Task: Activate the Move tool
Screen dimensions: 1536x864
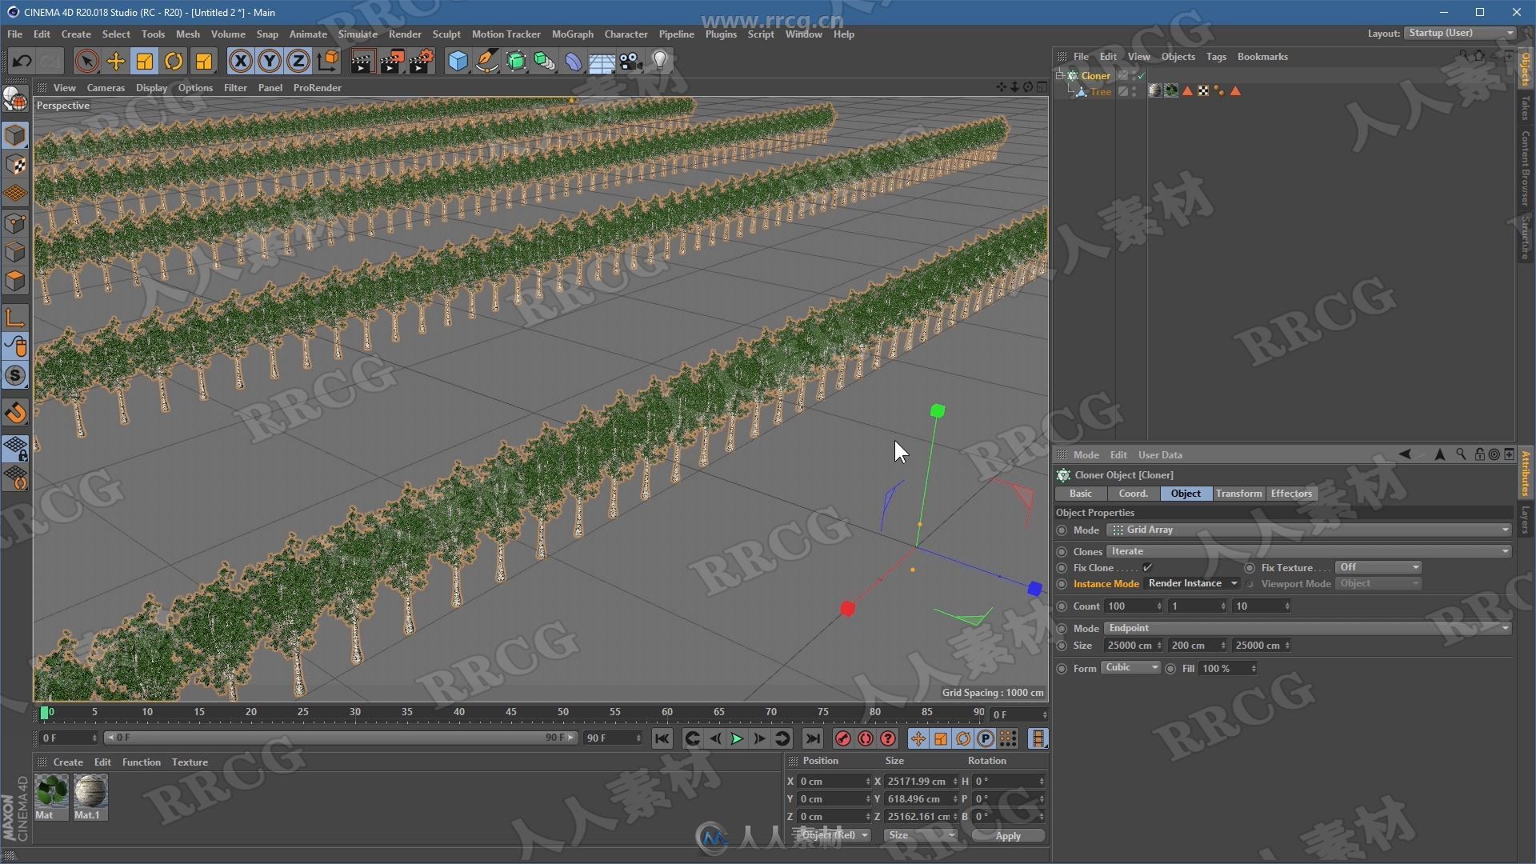Action: pyautogui.click(x=116, y=62)
